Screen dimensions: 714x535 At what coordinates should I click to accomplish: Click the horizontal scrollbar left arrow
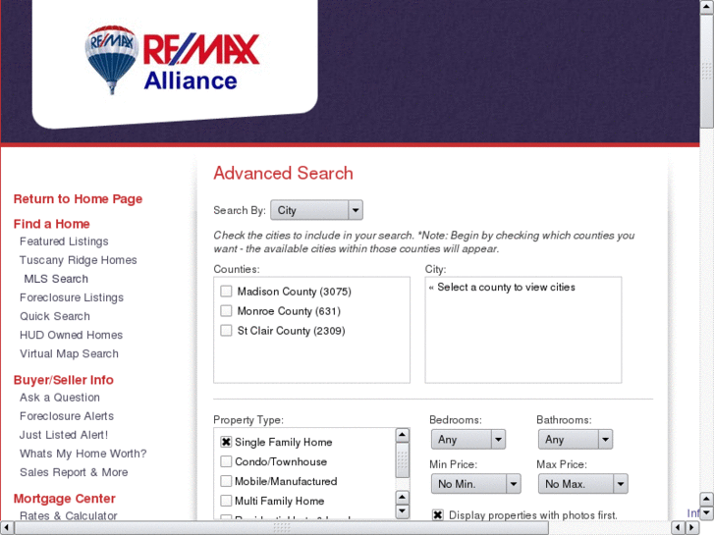(x=7, y=528)
